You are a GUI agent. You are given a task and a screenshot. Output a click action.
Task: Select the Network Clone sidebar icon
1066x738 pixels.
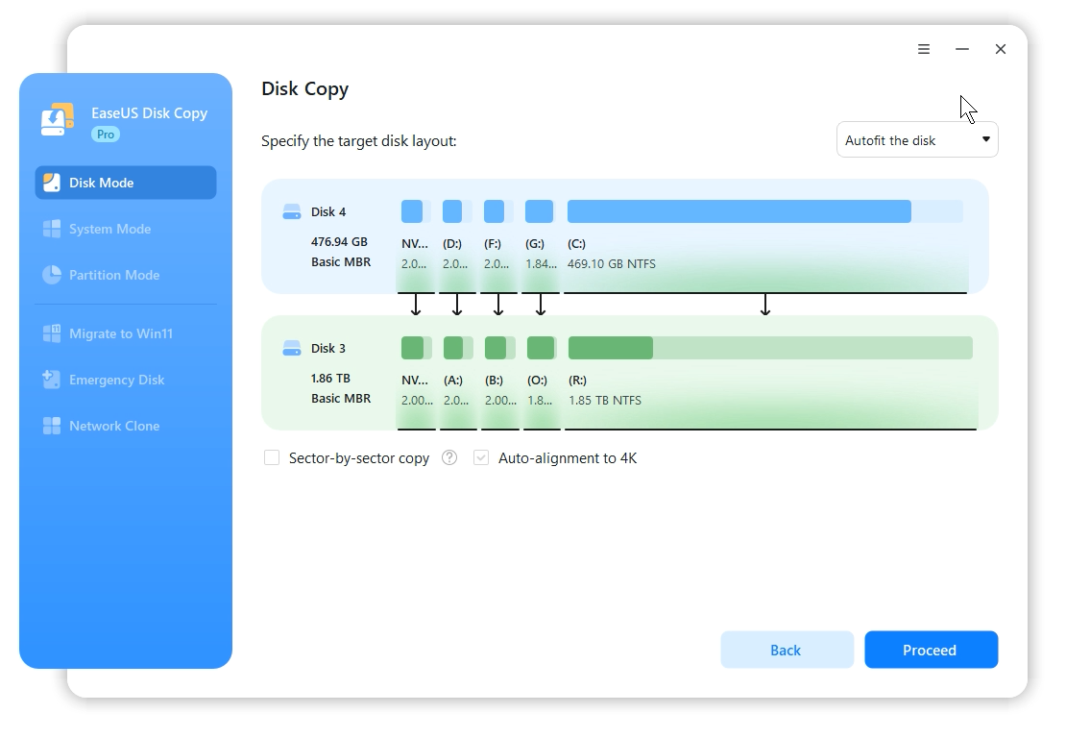pyautogui.click(x=52, y=426)
